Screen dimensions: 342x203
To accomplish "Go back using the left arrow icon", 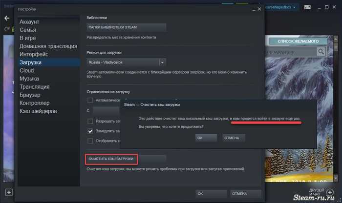I will (x=7, y=18).
